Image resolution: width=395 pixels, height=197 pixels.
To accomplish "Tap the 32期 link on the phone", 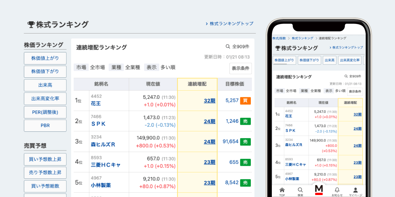I will (x=357, y=114).
